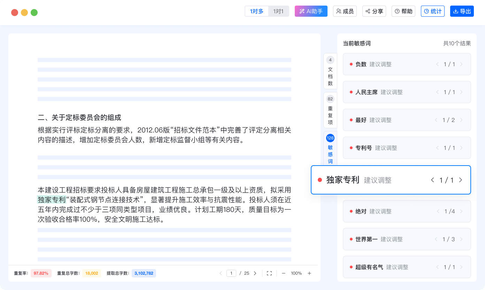Go to previous occurrence of 绝对
The image size is (485, 290).
click(438, 211)
